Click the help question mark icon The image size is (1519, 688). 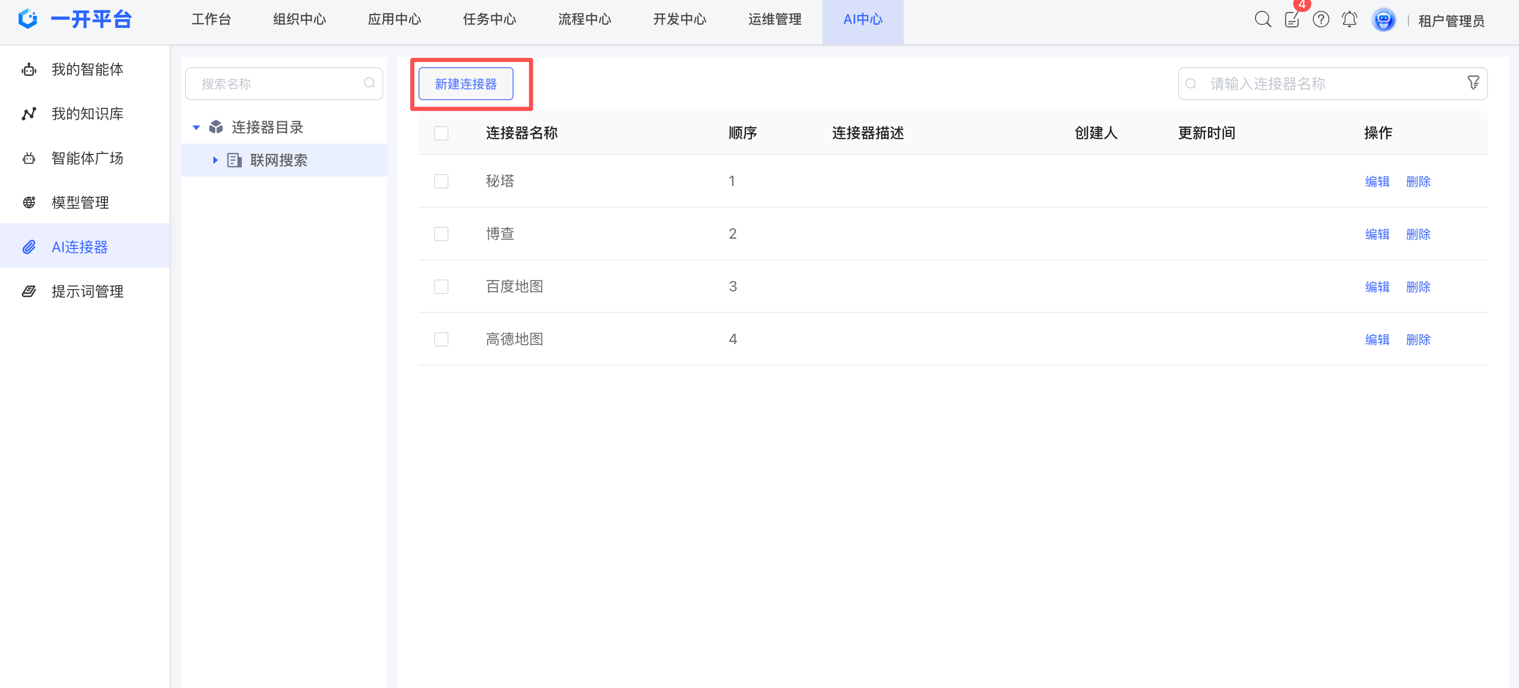(1320, 20)
